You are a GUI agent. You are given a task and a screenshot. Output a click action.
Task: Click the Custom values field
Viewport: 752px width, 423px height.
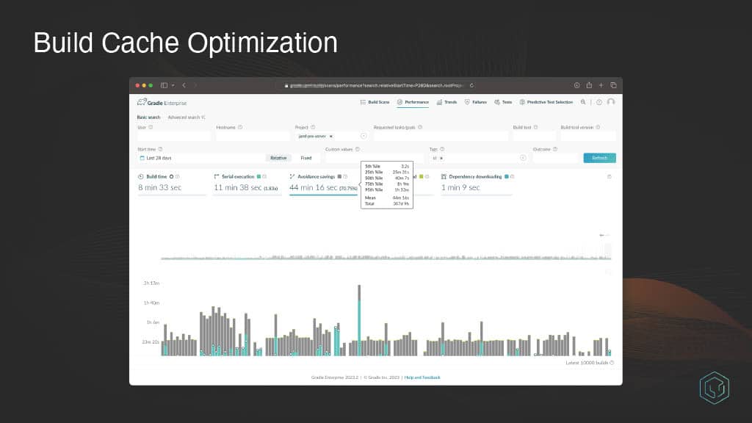(x=374, y=158)
